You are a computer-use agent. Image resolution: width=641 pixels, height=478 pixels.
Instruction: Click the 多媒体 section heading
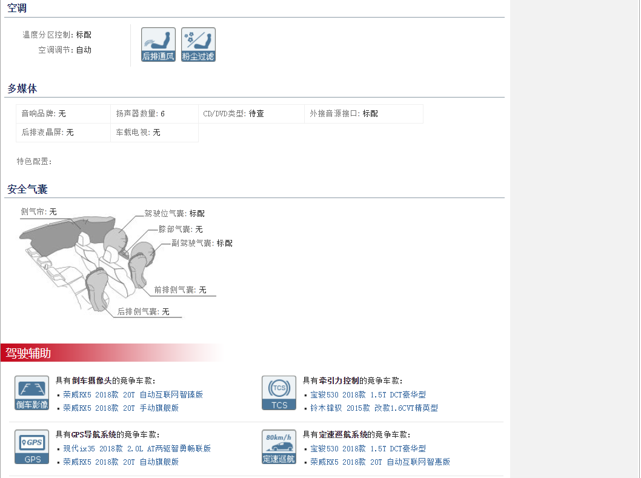pyautogui.click(x=22, y=88)
